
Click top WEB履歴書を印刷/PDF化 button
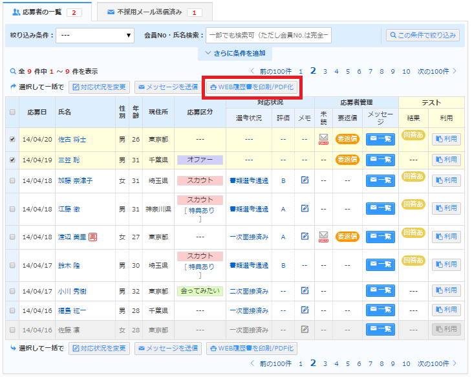tap(252, 87)
